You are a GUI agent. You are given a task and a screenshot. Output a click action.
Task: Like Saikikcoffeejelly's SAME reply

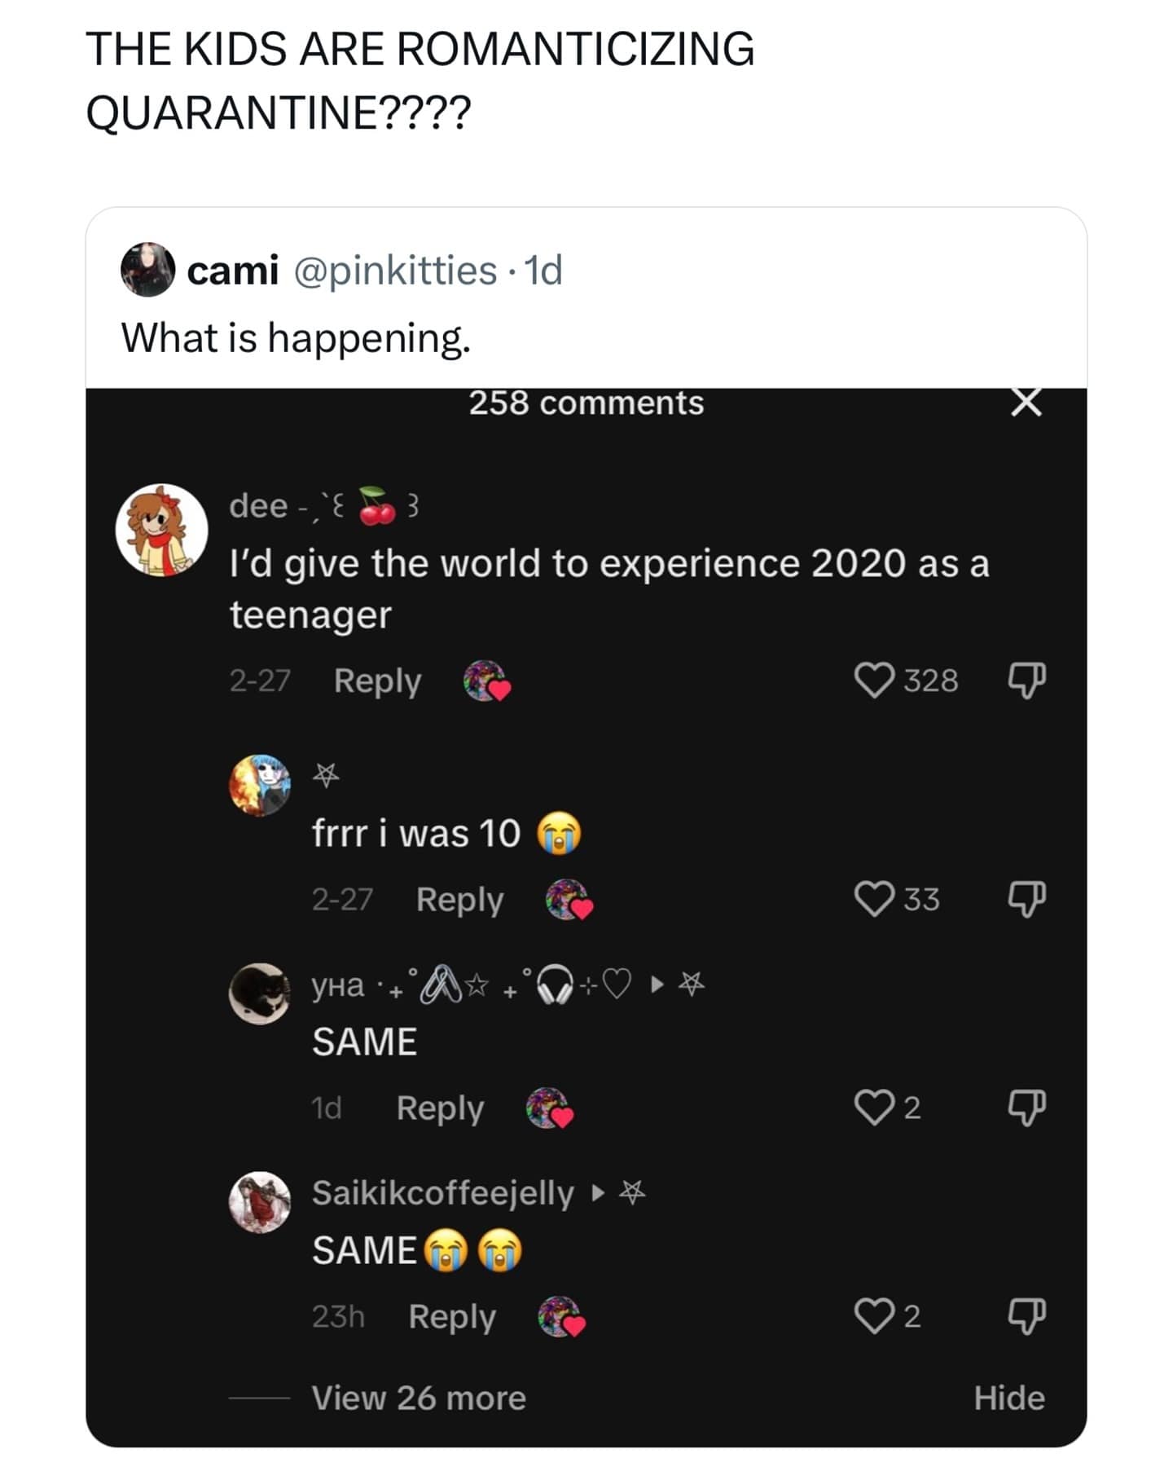[874, 1316]
